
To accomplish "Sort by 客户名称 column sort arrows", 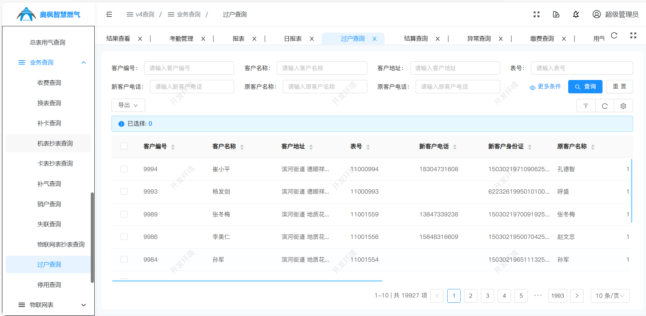I will coord(242,147).
